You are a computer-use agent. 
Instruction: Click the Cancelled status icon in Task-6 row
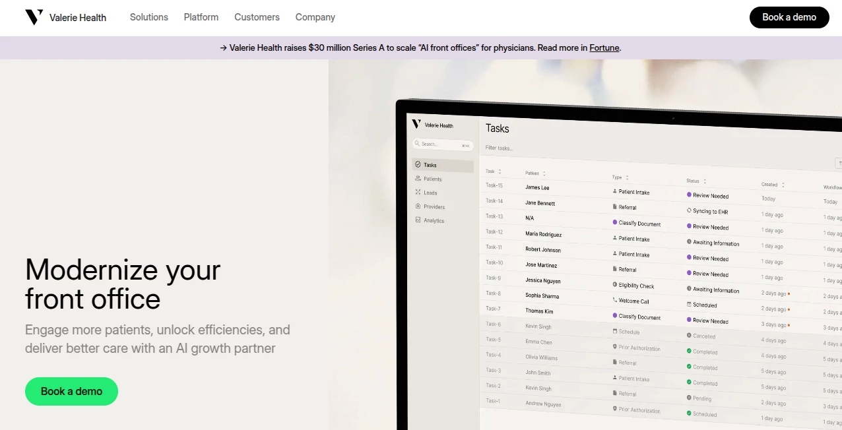click(689, 335)
